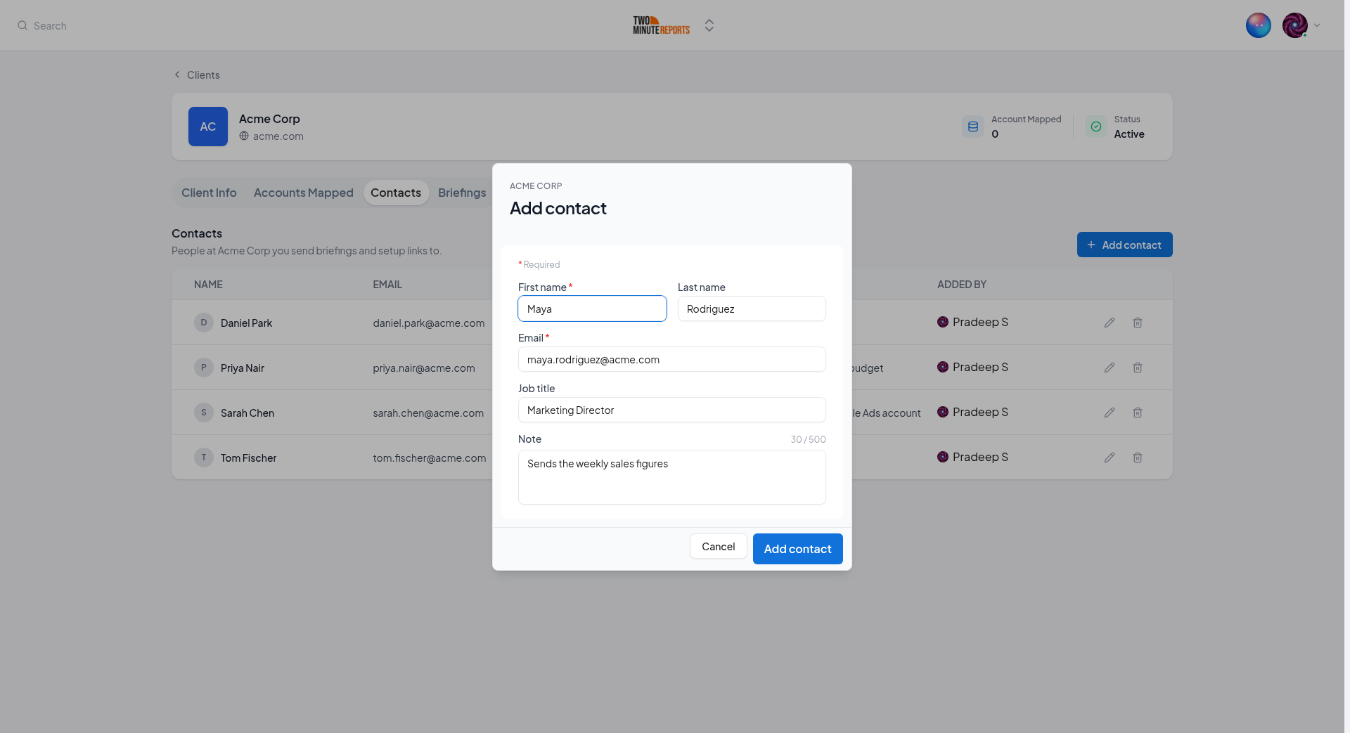The width and height of the screenshot is (1350, 733).
Task: Click Daniel Park's D avatar
Action: (204, 323)
